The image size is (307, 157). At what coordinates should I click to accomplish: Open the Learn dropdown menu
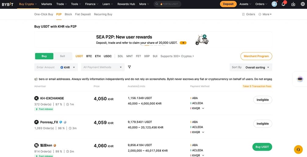108,4
